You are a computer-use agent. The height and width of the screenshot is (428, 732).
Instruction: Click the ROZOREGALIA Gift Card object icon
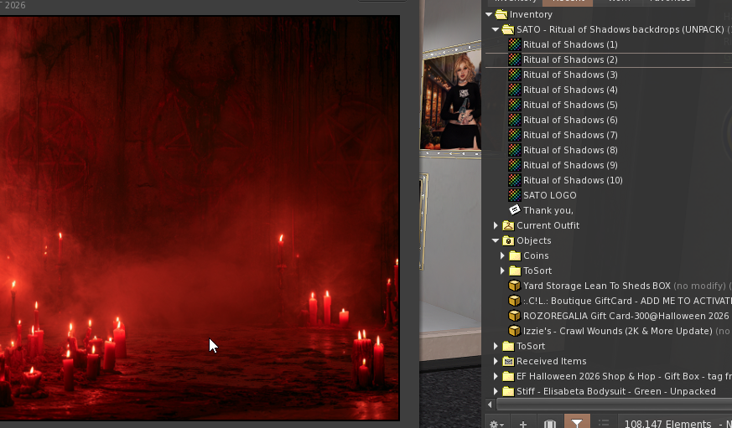[515, 316]
